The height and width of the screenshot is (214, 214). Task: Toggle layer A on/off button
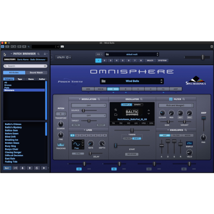click(79, 169)
